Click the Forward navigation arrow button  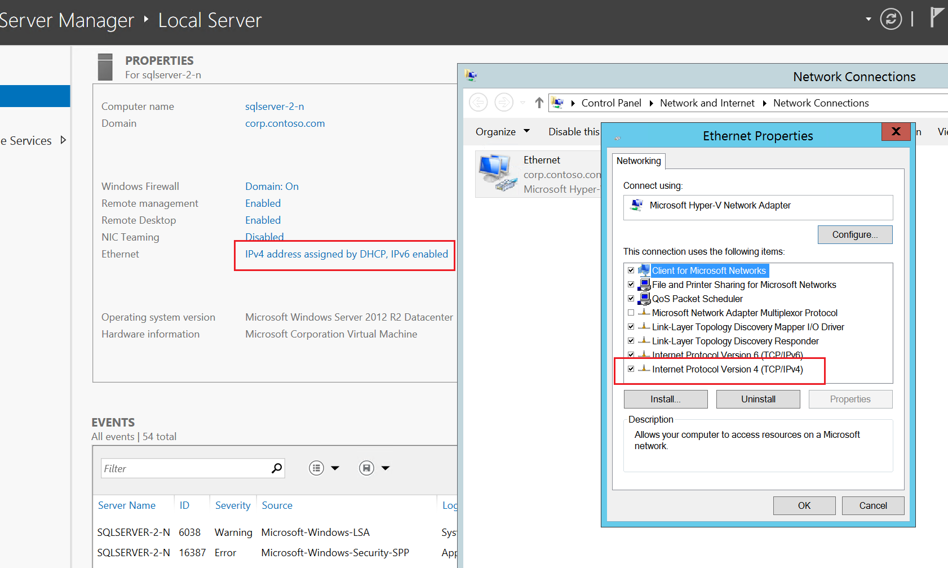tap(503, 103)
